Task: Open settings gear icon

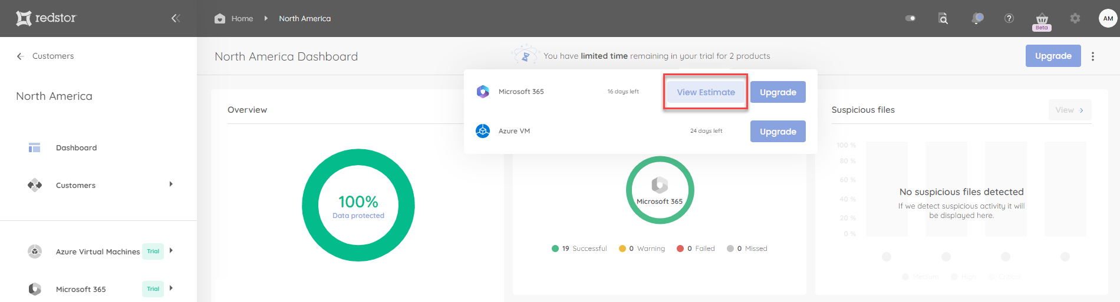Action: coord(1075,18)
